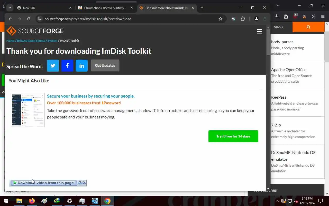Screen dimensions: 329x206
Task: Share on Facebook
Action: pos(67,66)
